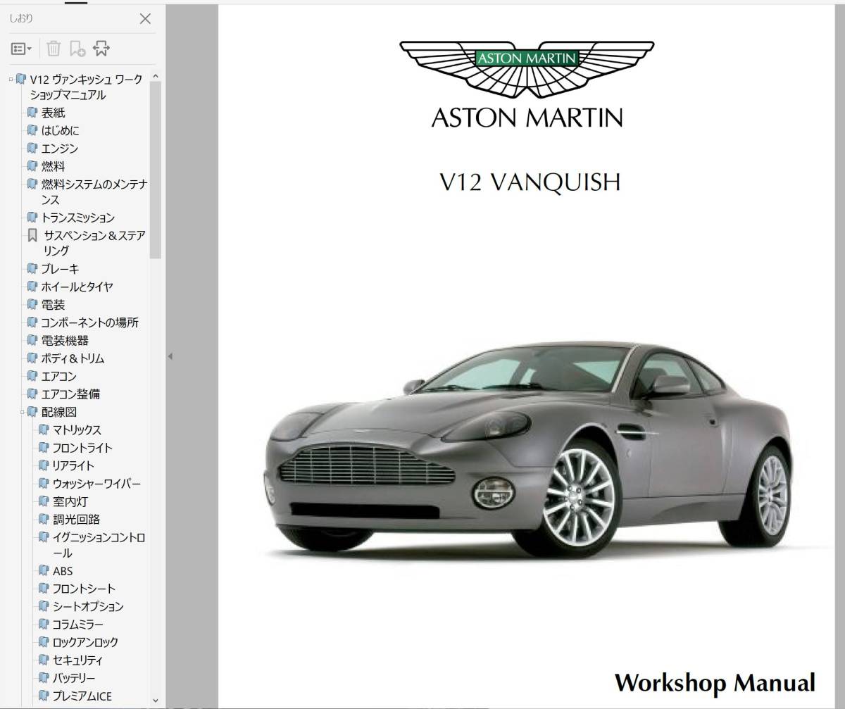Select the ABS bookmark
This screenshot has width=845, height=709.
point(63,571)
